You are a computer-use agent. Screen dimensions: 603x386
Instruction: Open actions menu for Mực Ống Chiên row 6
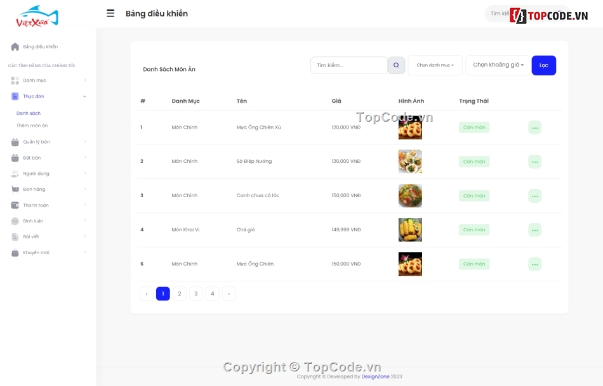(x=534, y=264)
